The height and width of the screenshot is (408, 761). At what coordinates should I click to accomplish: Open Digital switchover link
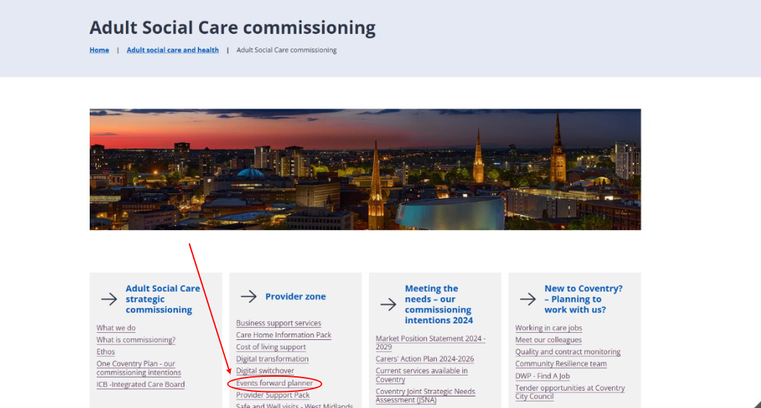pos(265,370)
